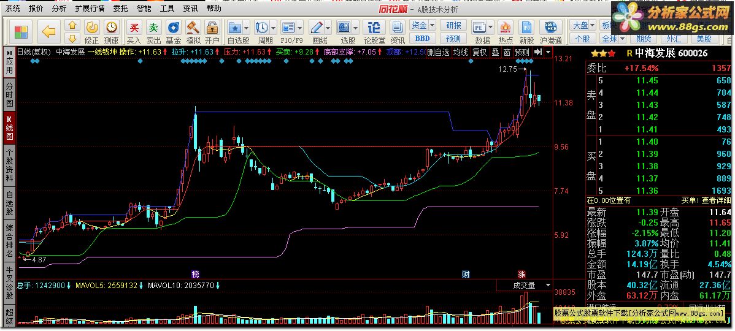Toggle 复权 price adjustment on chart

(480, 52)
